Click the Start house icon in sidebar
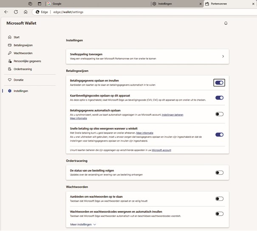 (x=10, y=37)
